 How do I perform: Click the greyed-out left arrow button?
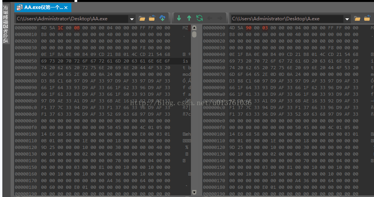[x=210, y=18]
